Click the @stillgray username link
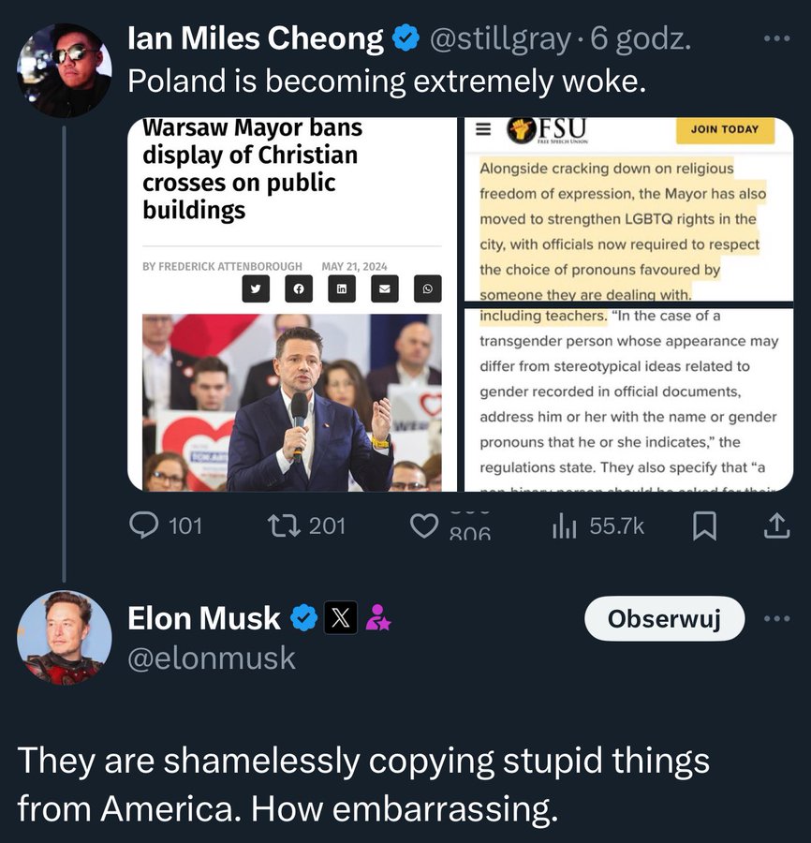The image size is (811, 843). point(500,39)
